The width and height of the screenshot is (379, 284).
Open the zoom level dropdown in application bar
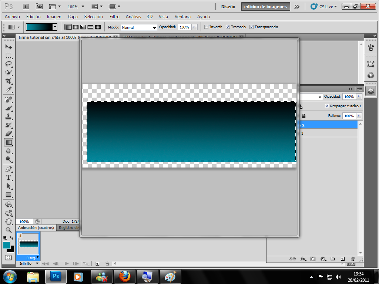click(x=83, y=7)
